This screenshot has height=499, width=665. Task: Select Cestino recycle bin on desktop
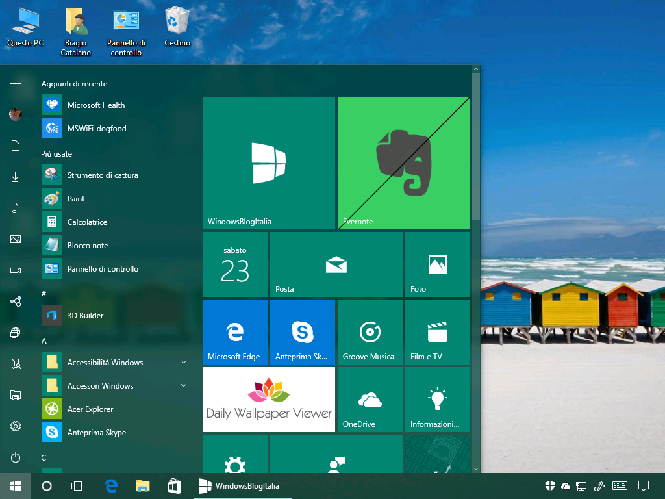[x=177, y=27]
